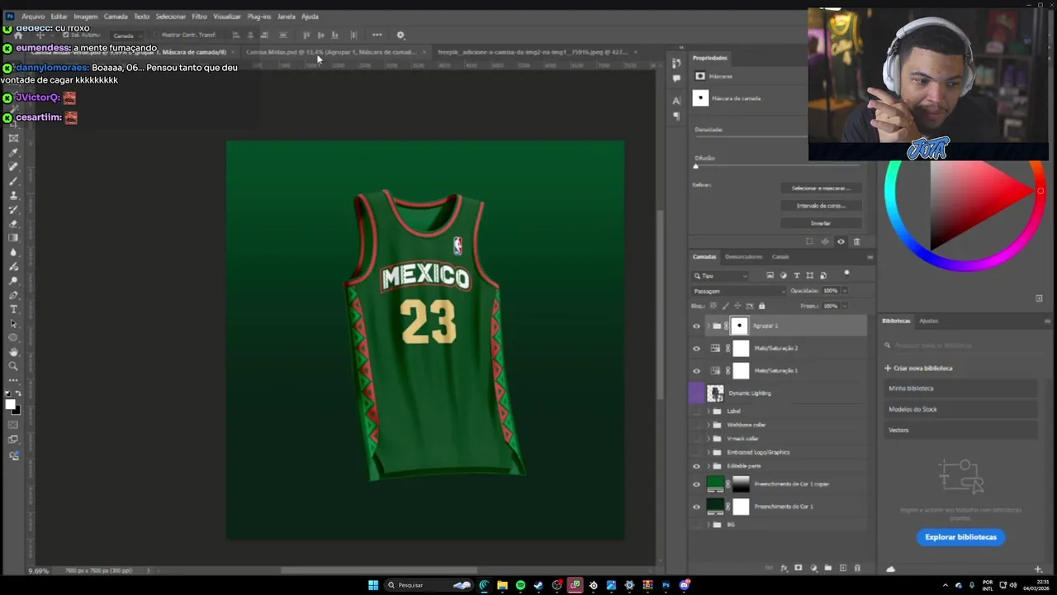Hide the Editable parts group
The image size is (1057, 595).
696,466
